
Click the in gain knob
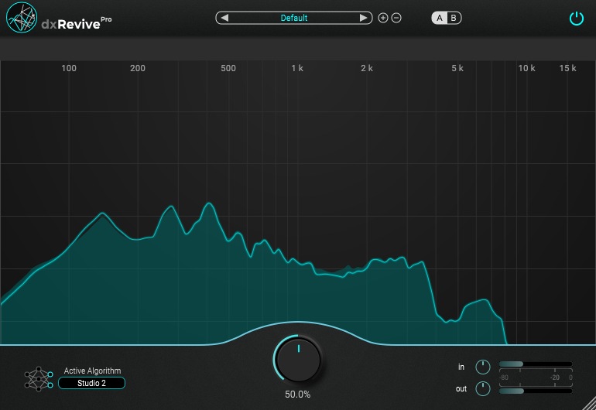(x=483, y=366)
